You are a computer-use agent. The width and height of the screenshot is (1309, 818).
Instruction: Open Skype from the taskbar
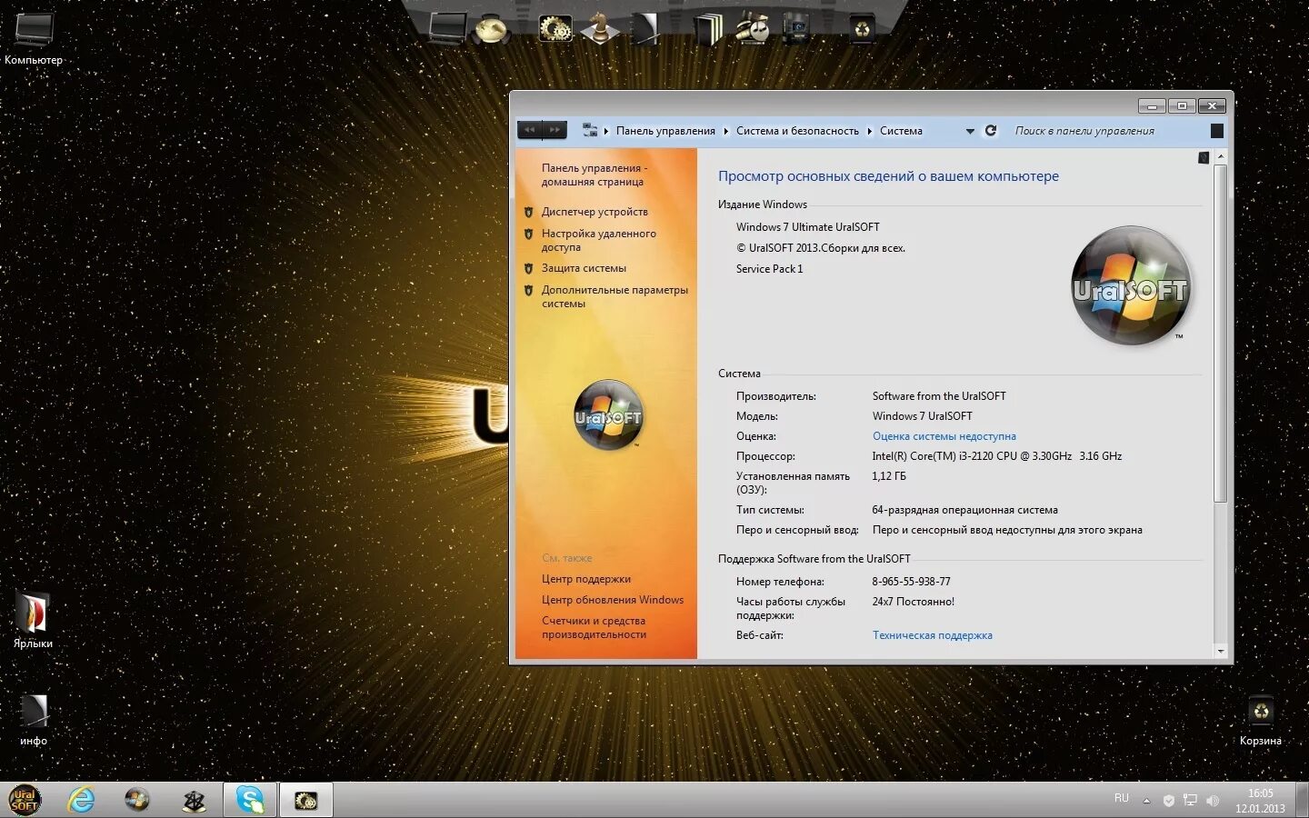click(250, 800)
